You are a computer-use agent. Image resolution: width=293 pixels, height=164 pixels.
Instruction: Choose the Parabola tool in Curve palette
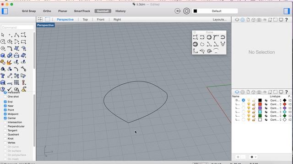pos(223,44)
